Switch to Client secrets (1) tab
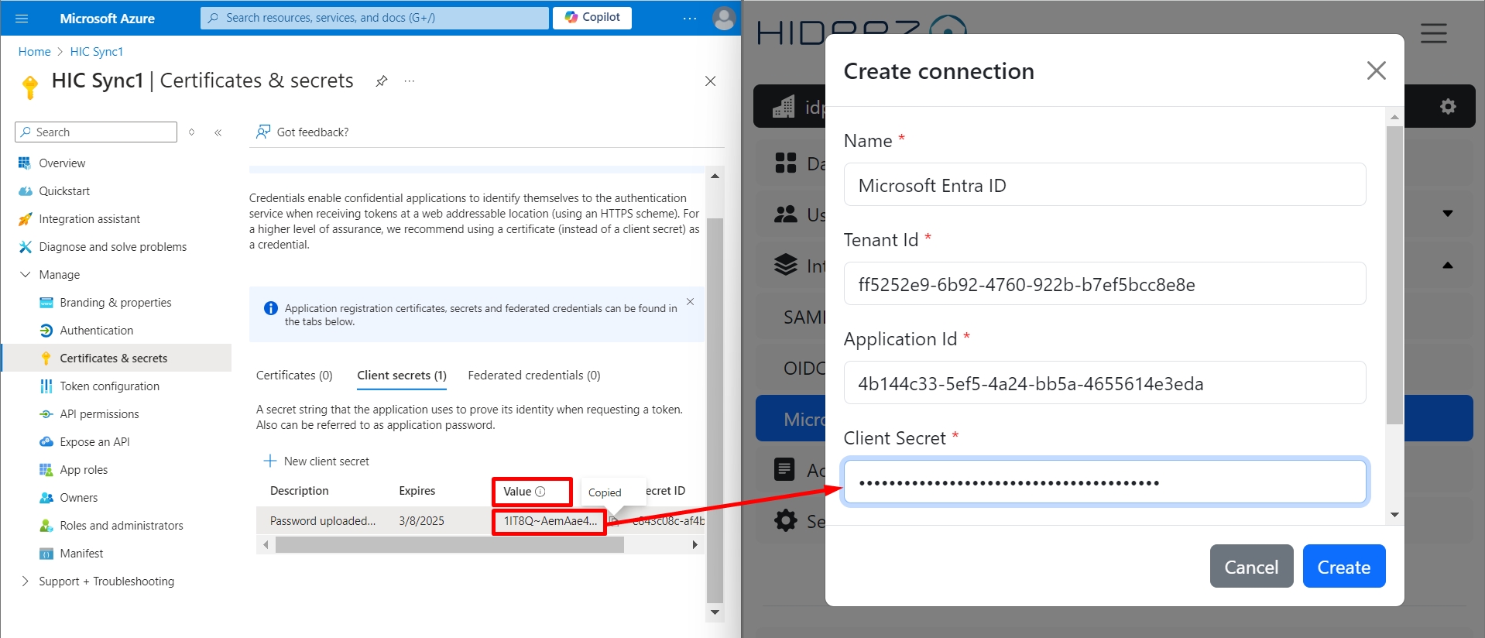The height and width of the screenshot is (638, 1485). click(402, 376)
